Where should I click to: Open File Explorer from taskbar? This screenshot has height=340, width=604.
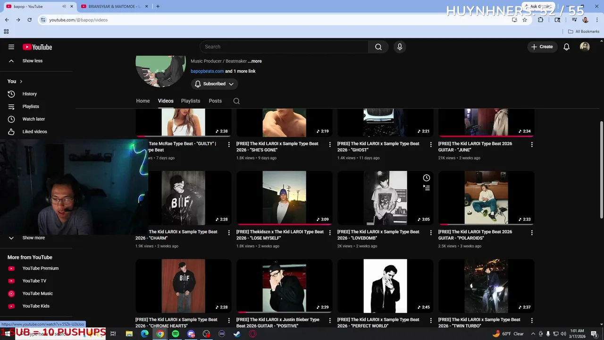point(129,334)
